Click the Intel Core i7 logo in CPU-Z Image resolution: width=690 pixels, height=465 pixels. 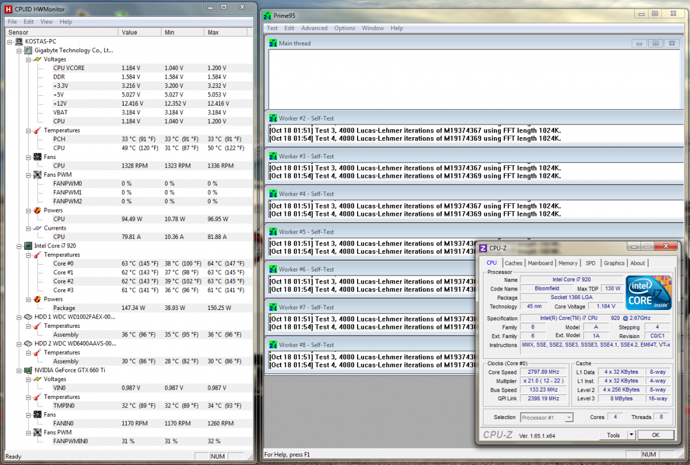pos(649,293)
